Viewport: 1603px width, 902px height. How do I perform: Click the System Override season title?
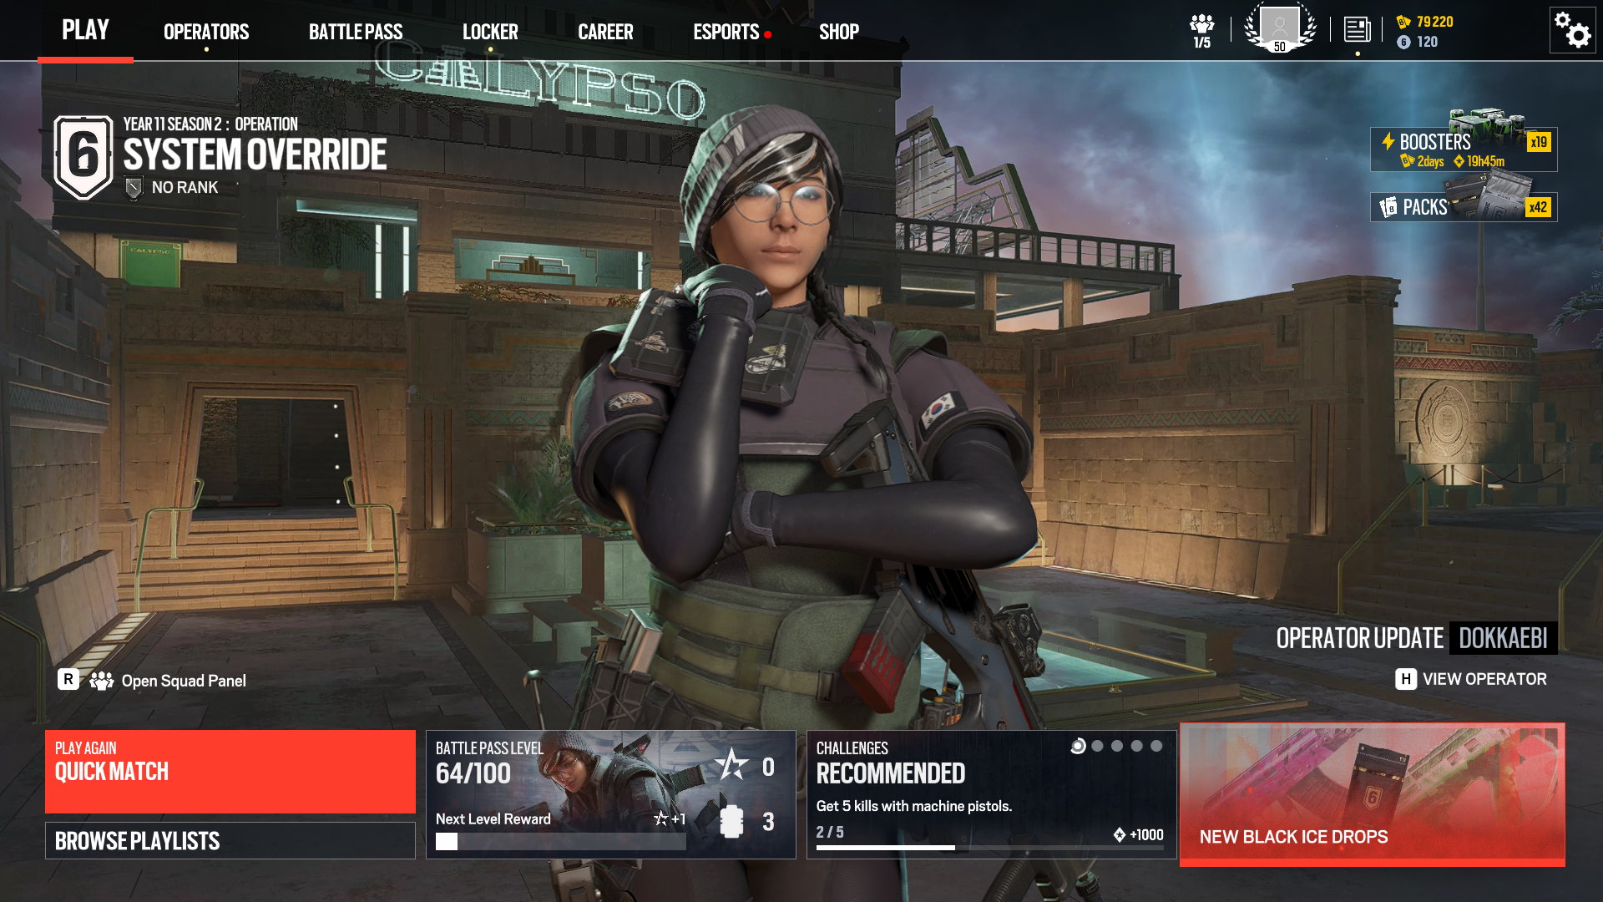(x=255, y=155)
